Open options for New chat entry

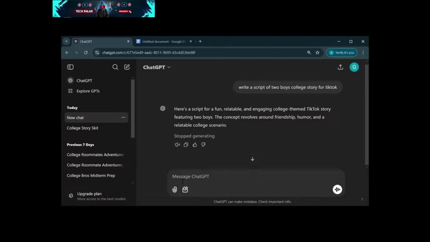[123, 117]
